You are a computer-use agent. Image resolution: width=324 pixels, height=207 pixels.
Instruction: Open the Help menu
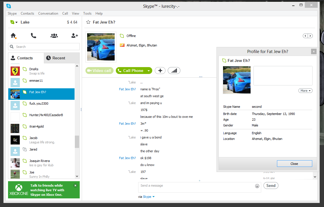tap(99, 13)
